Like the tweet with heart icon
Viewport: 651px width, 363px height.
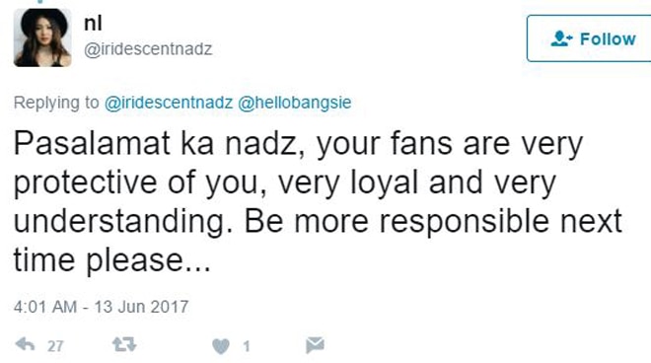[221, 346]
